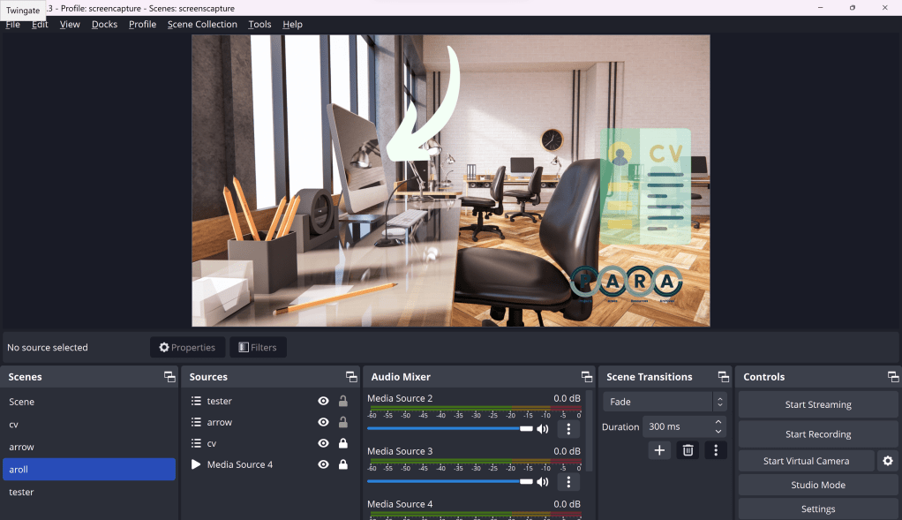Open the Tools menu
Screen dimensions: 902x520
pyautogui.click(x=259, y=24)
